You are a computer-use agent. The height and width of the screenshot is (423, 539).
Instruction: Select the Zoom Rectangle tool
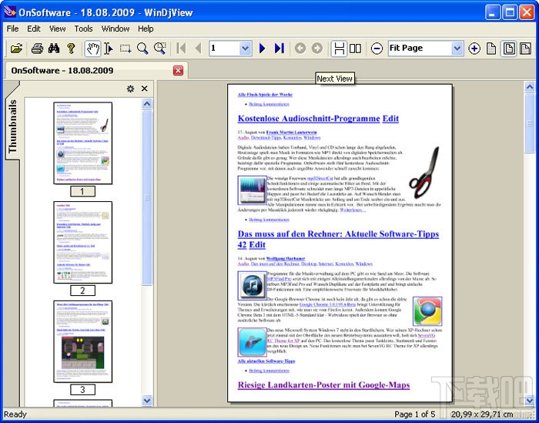[x=160, y=49]
